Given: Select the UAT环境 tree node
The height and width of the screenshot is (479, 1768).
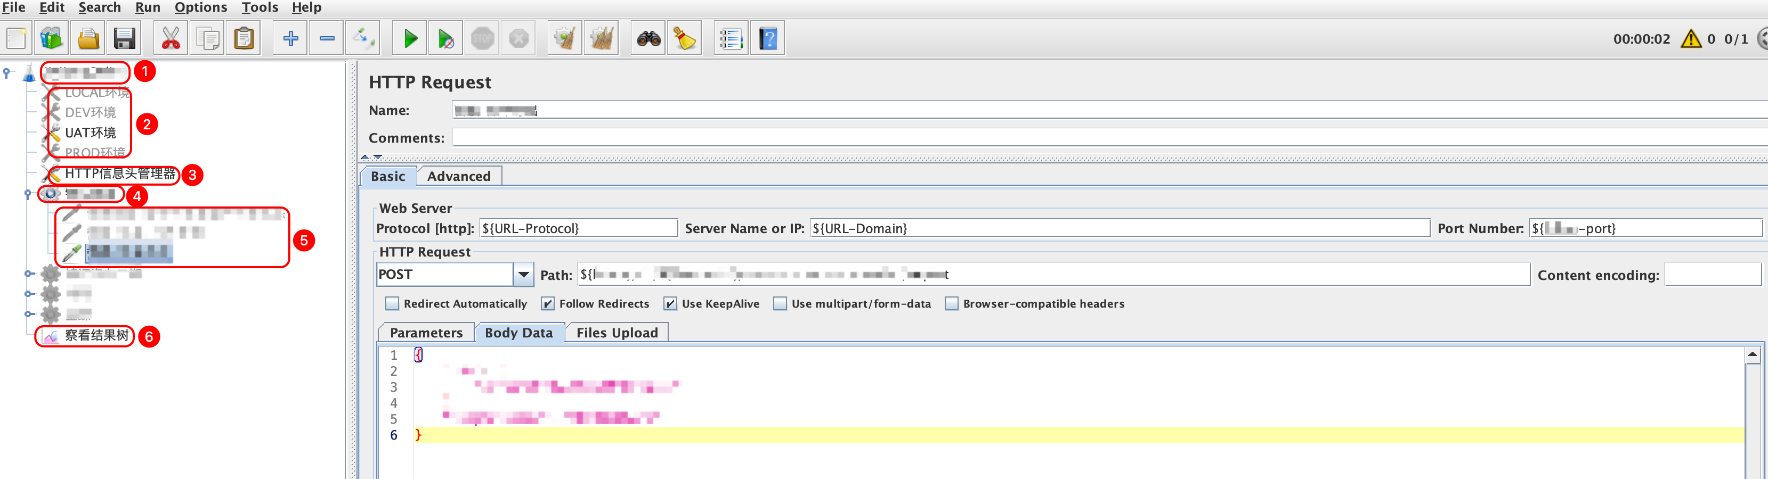Looking at the screenshot, I should 90,132.
